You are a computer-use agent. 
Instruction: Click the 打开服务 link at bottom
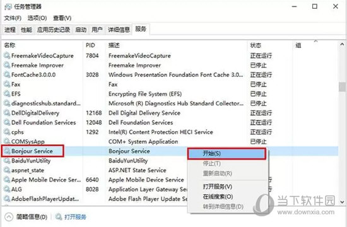point(75,217)
